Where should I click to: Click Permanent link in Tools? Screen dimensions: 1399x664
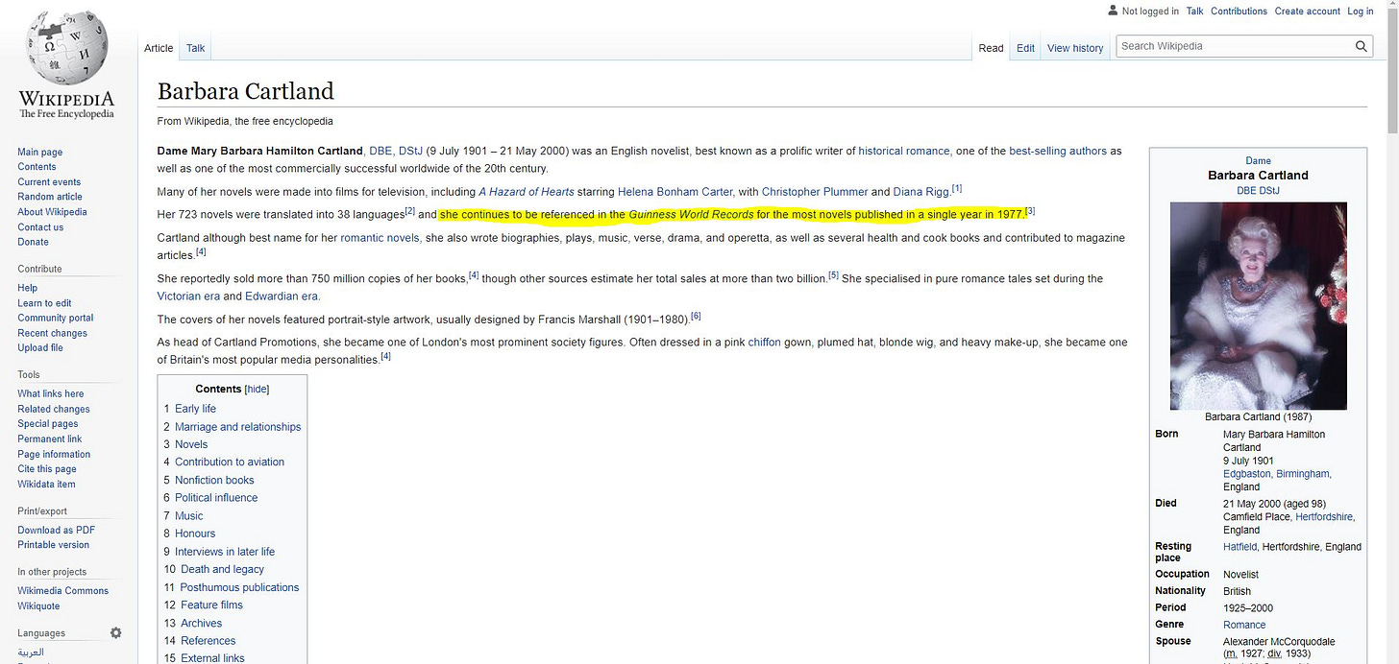49,439
